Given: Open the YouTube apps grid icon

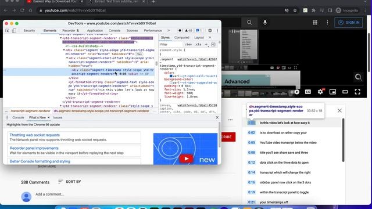Looking at the screenshot, I should [x=315, y=23].
